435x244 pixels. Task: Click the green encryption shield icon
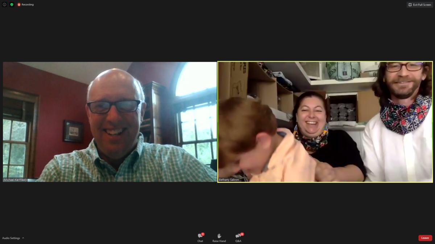click(x=12, y=5)
